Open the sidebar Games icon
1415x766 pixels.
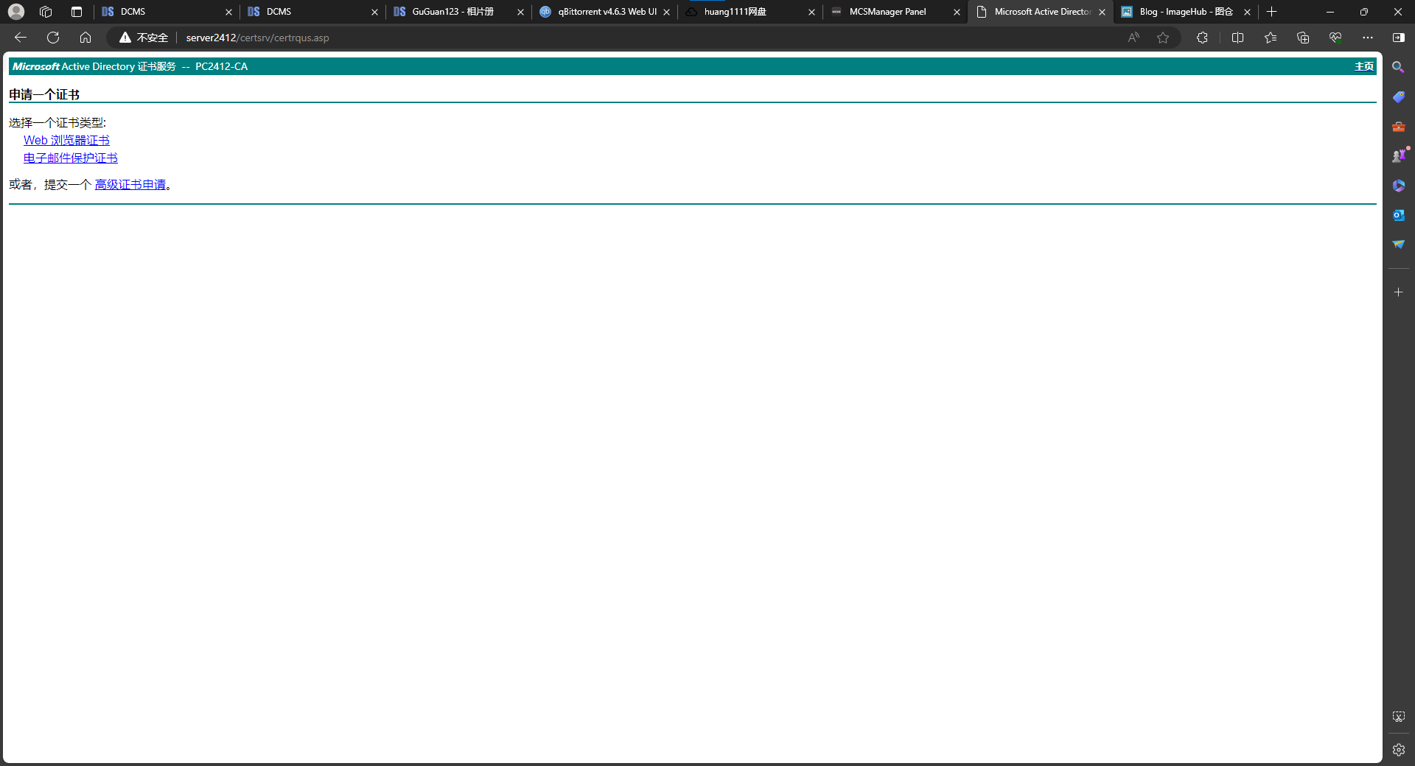1398,155
